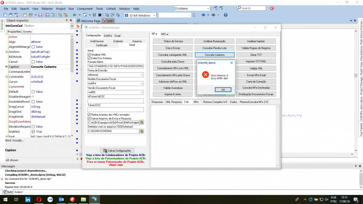Click the RAD Studio Search box

coord(251,8)
